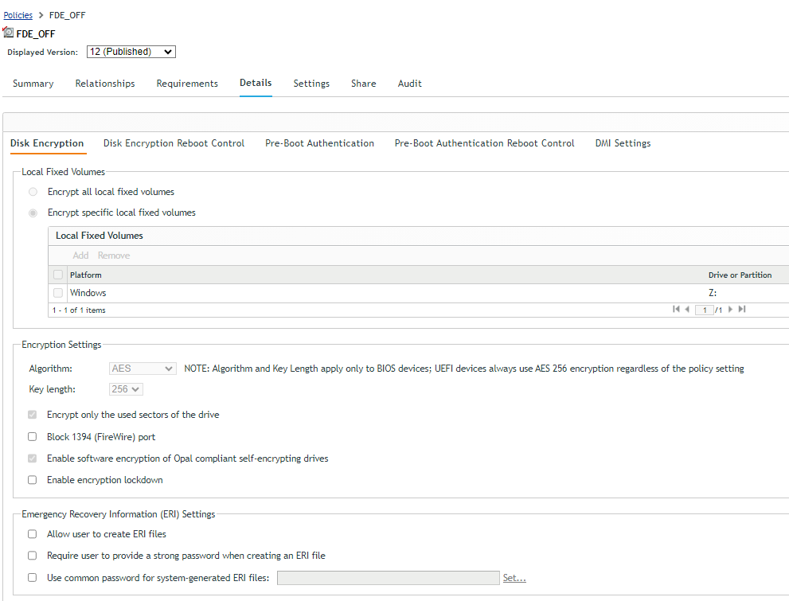The width and height of the screenshot is (789, 601).
Task: Go to next page of volumes list
Action: (731, 310)
